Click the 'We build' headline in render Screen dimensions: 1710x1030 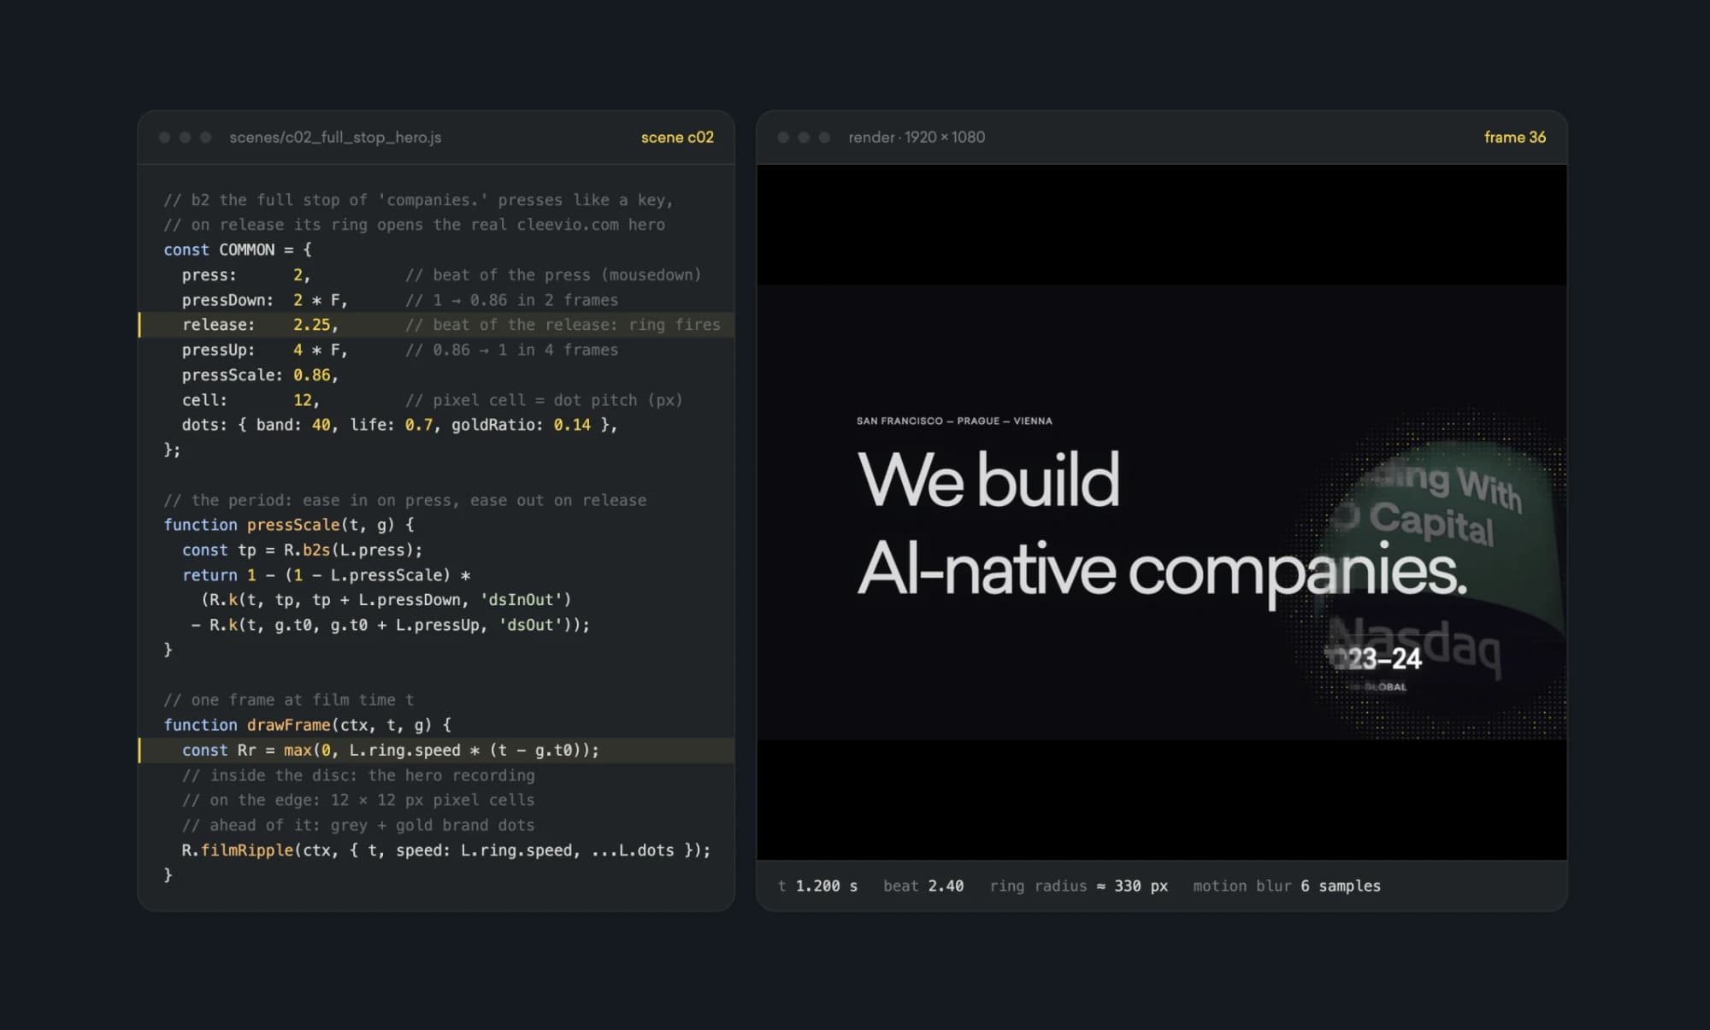click(988, 479)
